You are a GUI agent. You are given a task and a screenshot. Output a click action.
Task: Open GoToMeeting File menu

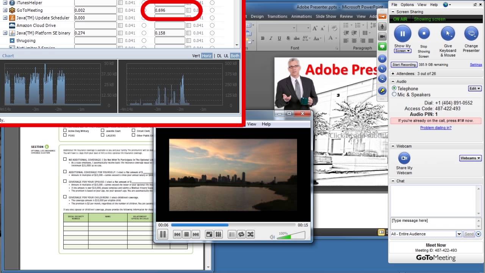(x=394, y=5)
